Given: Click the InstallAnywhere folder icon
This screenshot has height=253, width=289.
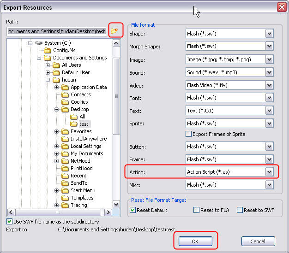Looking at the screenshot, I should click(x=65, y=139).
